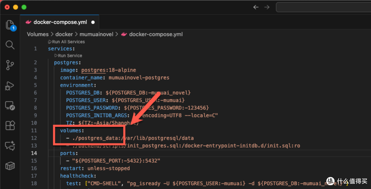Click Run Service code lens above postgres
The image size is (371, 189).
(68, 56)
